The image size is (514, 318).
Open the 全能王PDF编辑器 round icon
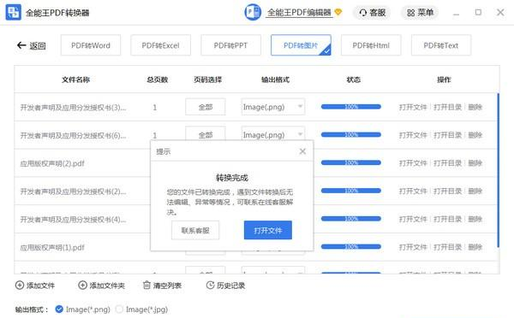pyautogui.click(x=253, y=12)
